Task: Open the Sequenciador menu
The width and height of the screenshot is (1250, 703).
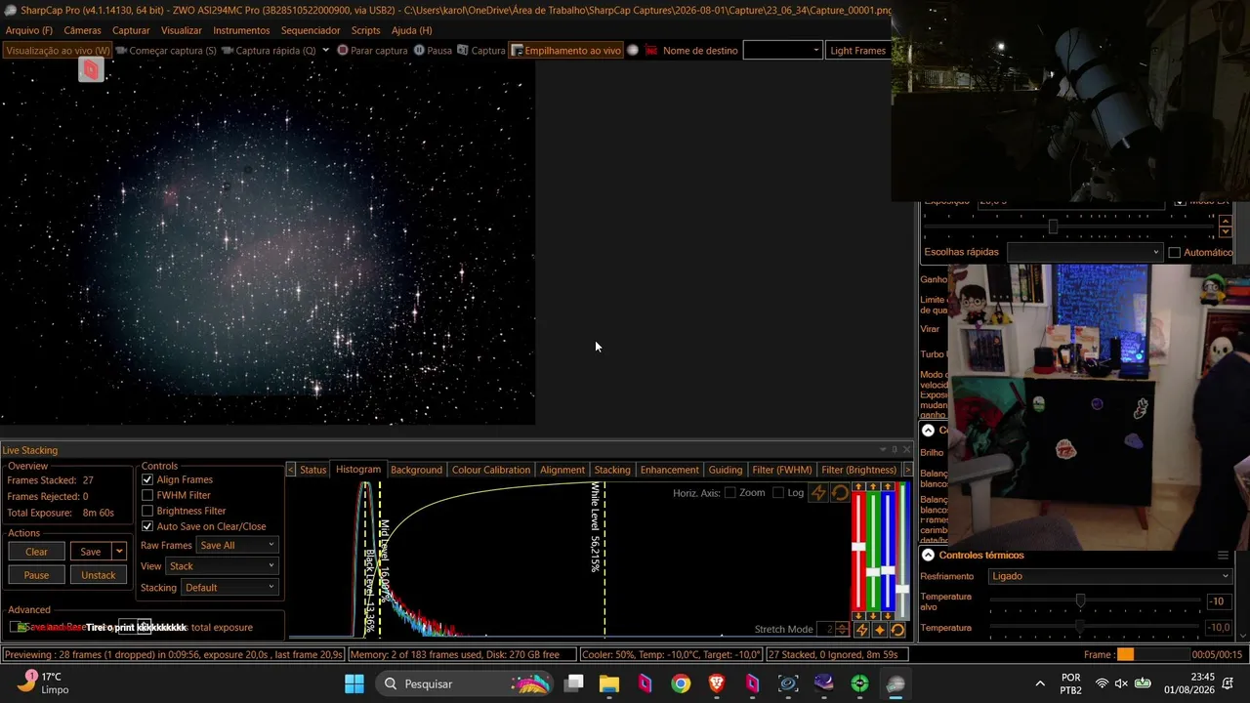Action: (x=311, y=30)
